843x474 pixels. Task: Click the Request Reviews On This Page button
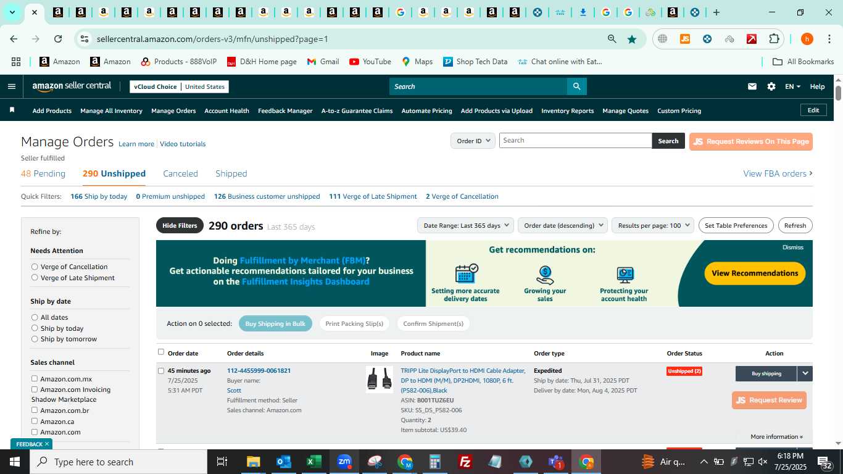[750, 141]
